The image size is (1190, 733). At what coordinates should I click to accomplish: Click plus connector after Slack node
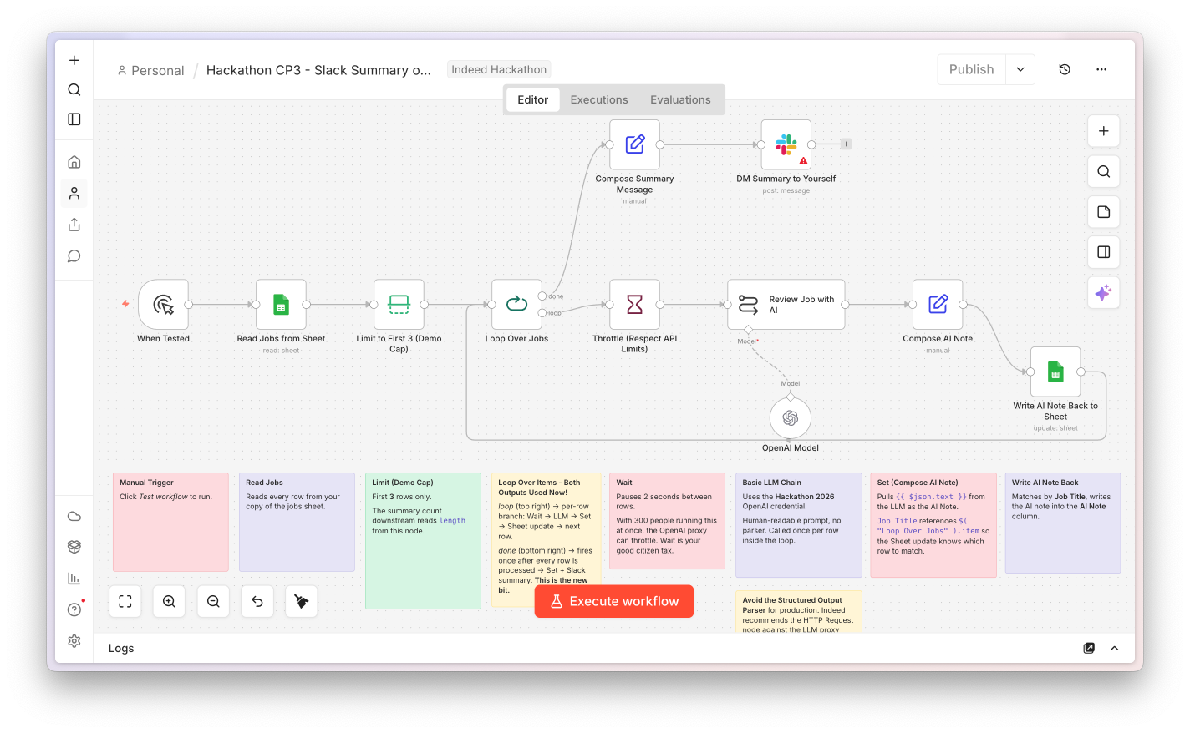(847, 144)
